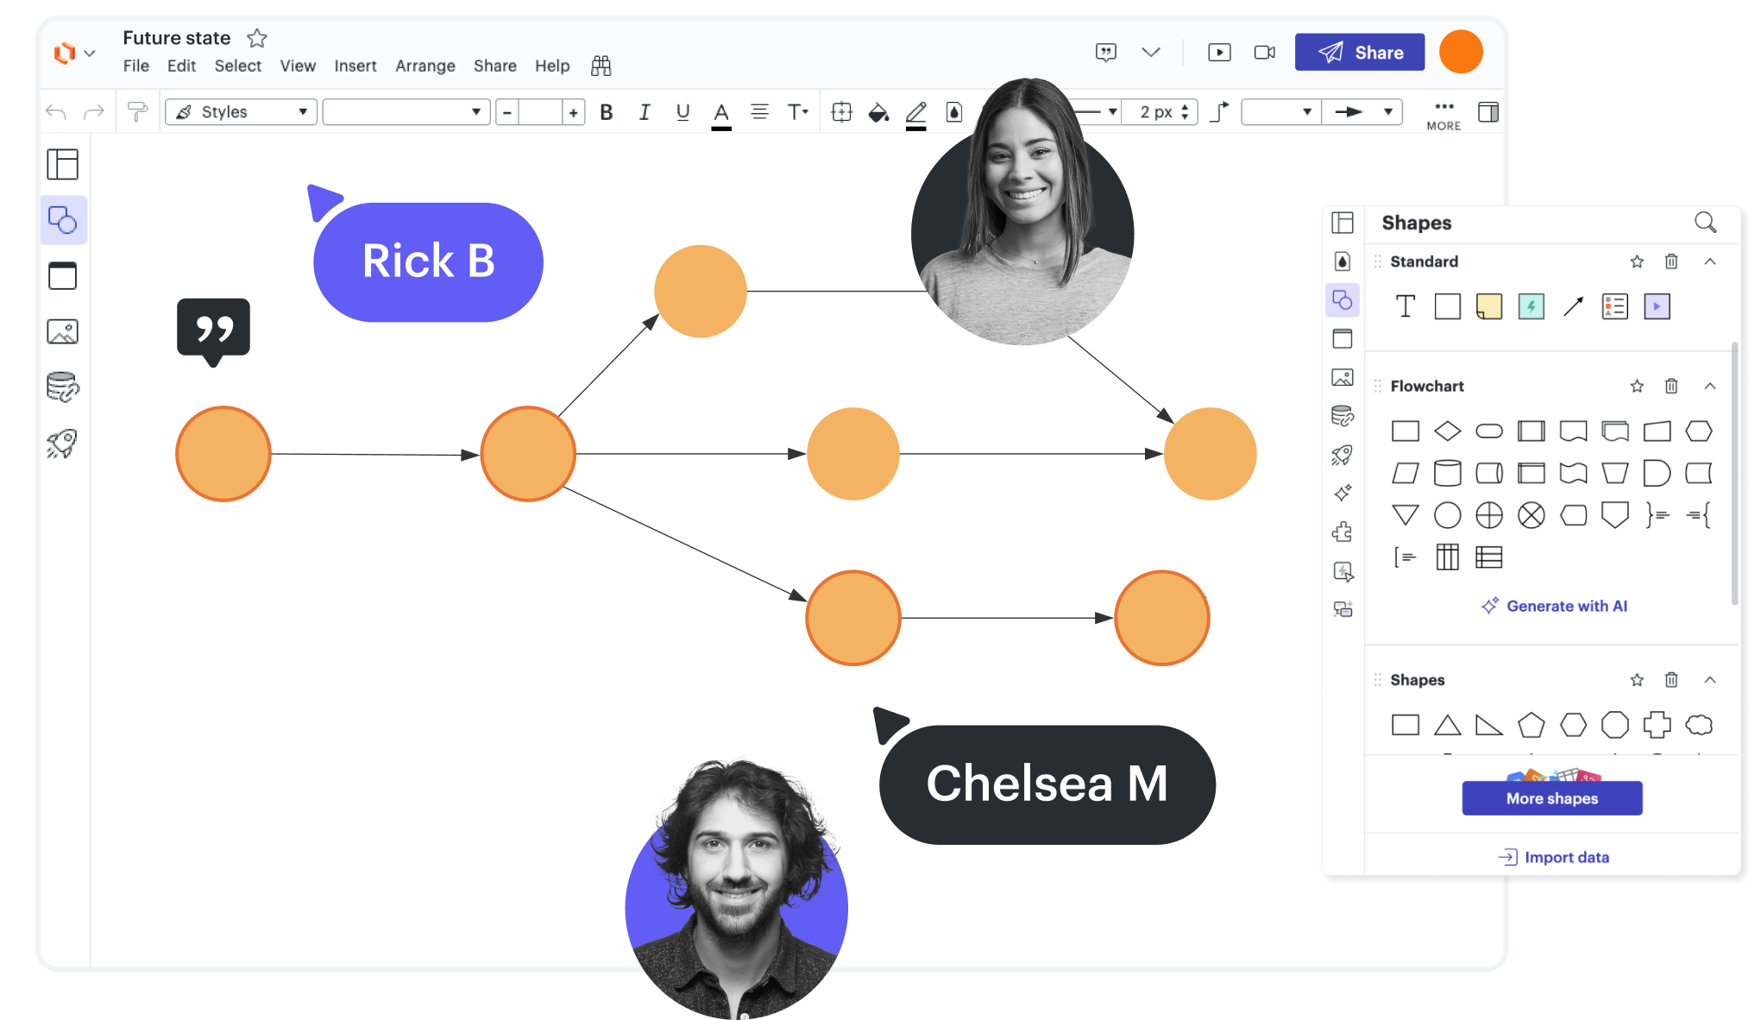Toggle bold text formatting

pos(607,112)
